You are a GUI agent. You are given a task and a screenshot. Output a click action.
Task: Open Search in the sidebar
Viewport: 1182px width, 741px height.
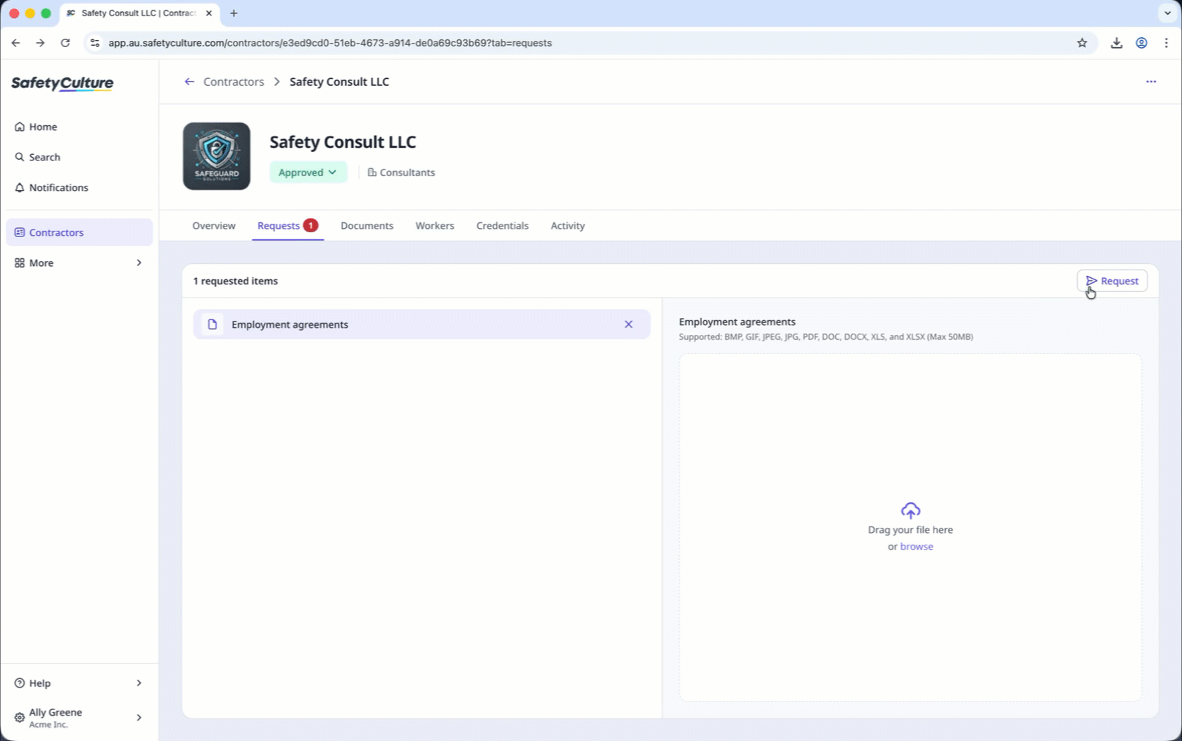79,157
